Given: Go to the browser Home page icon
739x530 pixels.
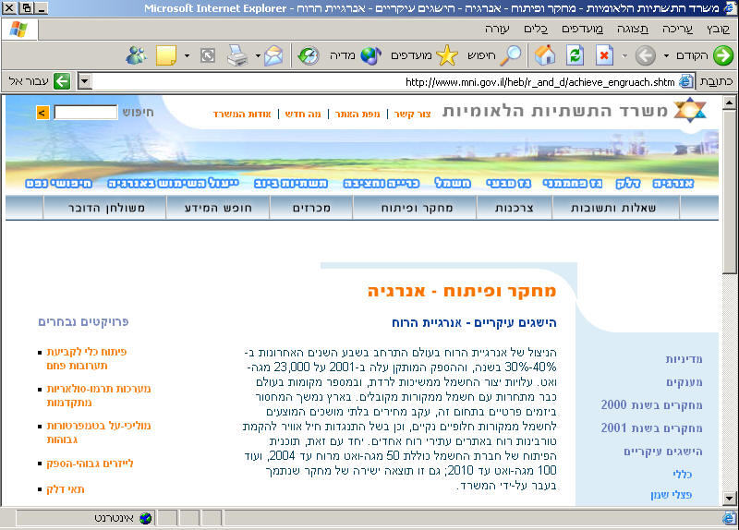Looking at the screenshot, I should [x=546, y=55].
